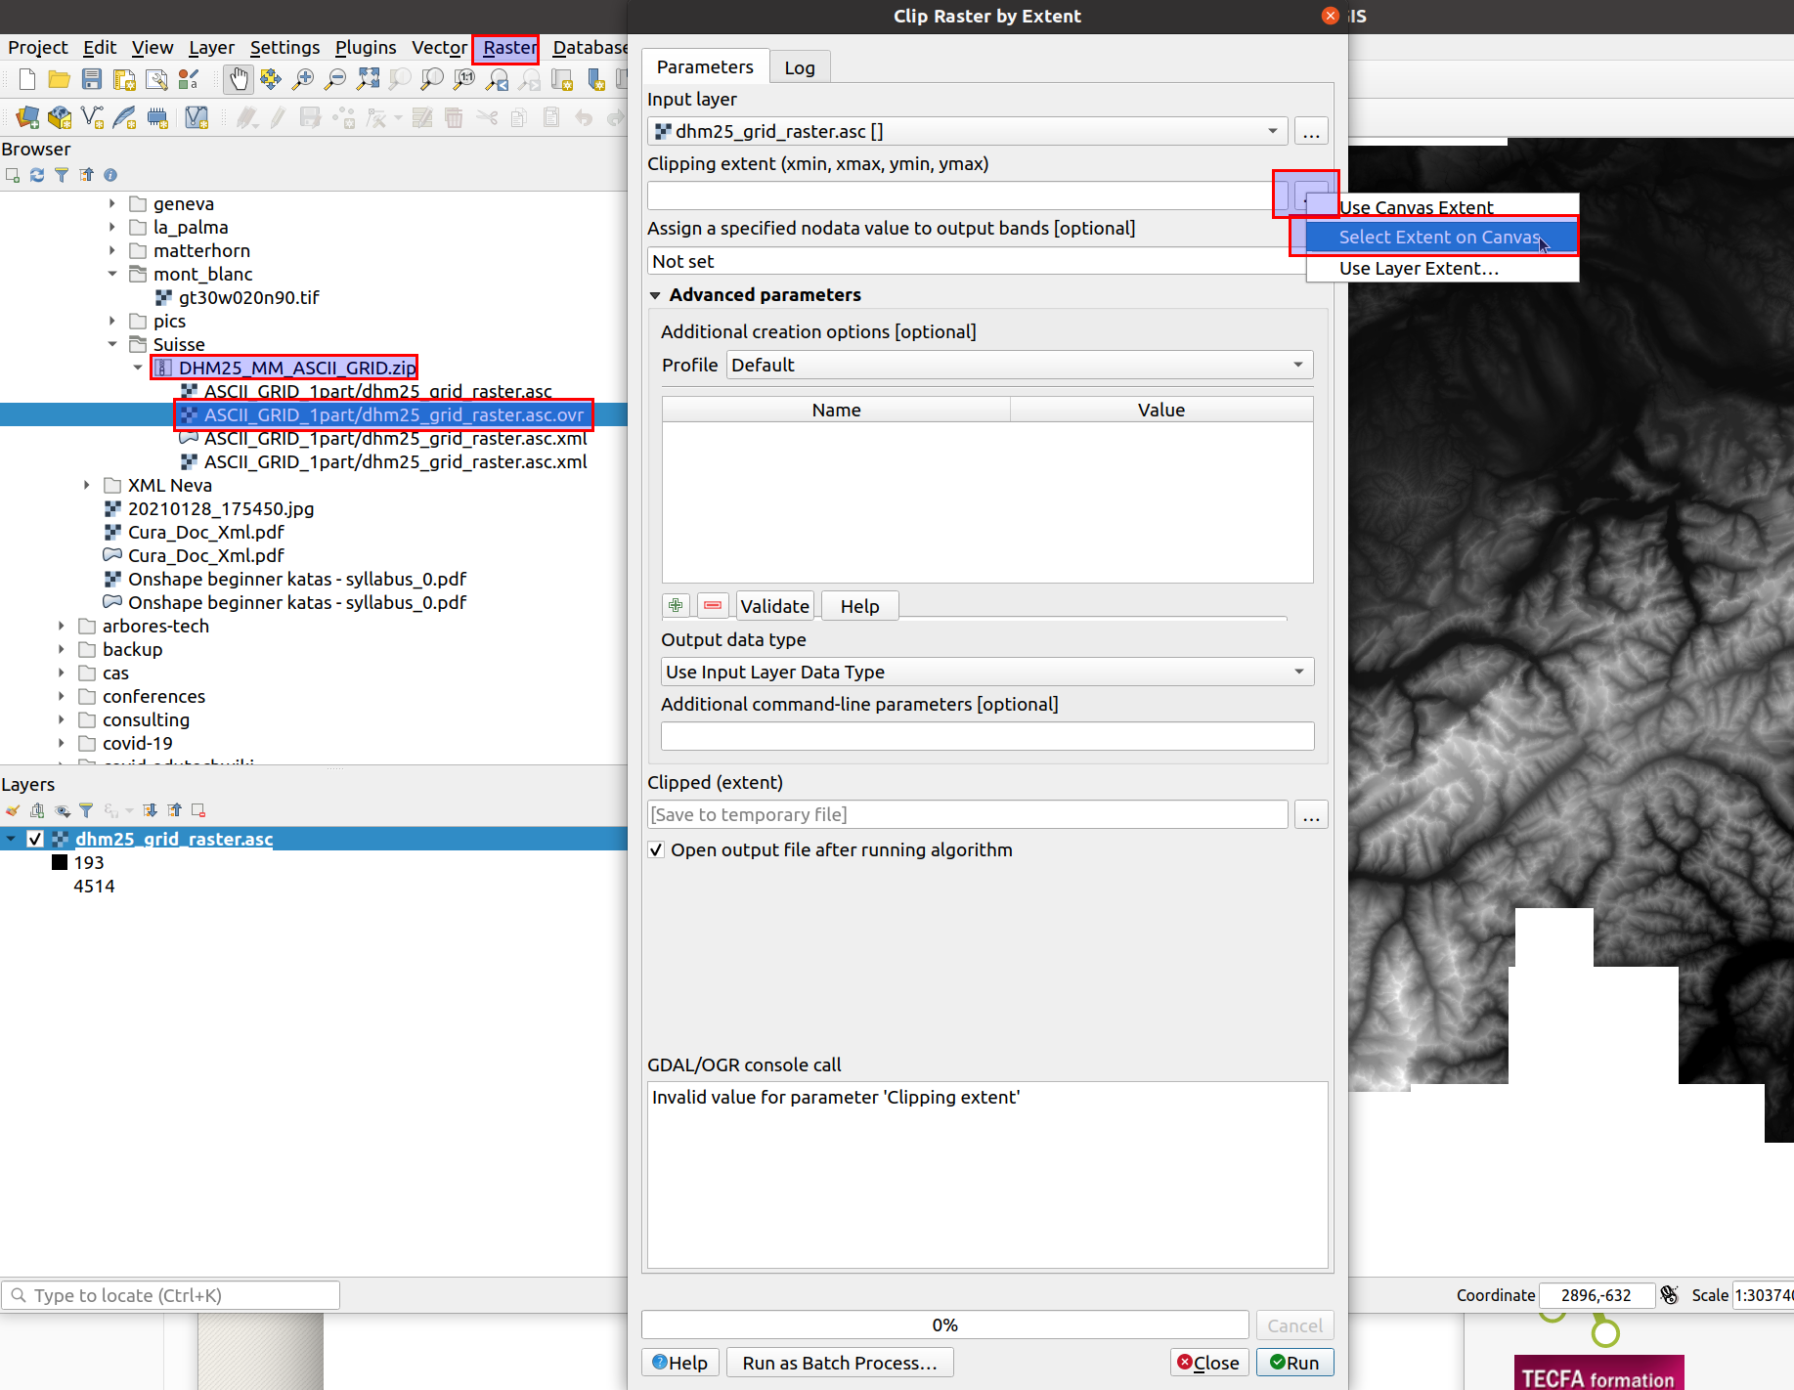Image resolution: width=1794 pixels, height=1390 pixels.
Task: Choose Use Layer Extent… from the menu
Action: [x=1418, y=269]
